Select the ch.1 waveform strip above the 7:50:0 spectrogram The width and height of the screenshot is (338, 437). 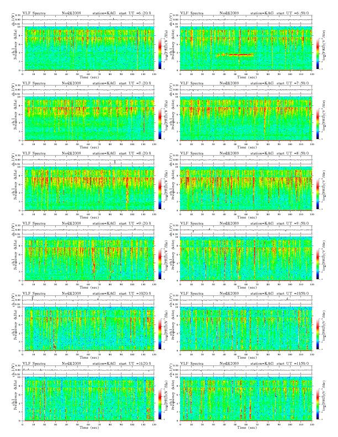coord(246,90)
